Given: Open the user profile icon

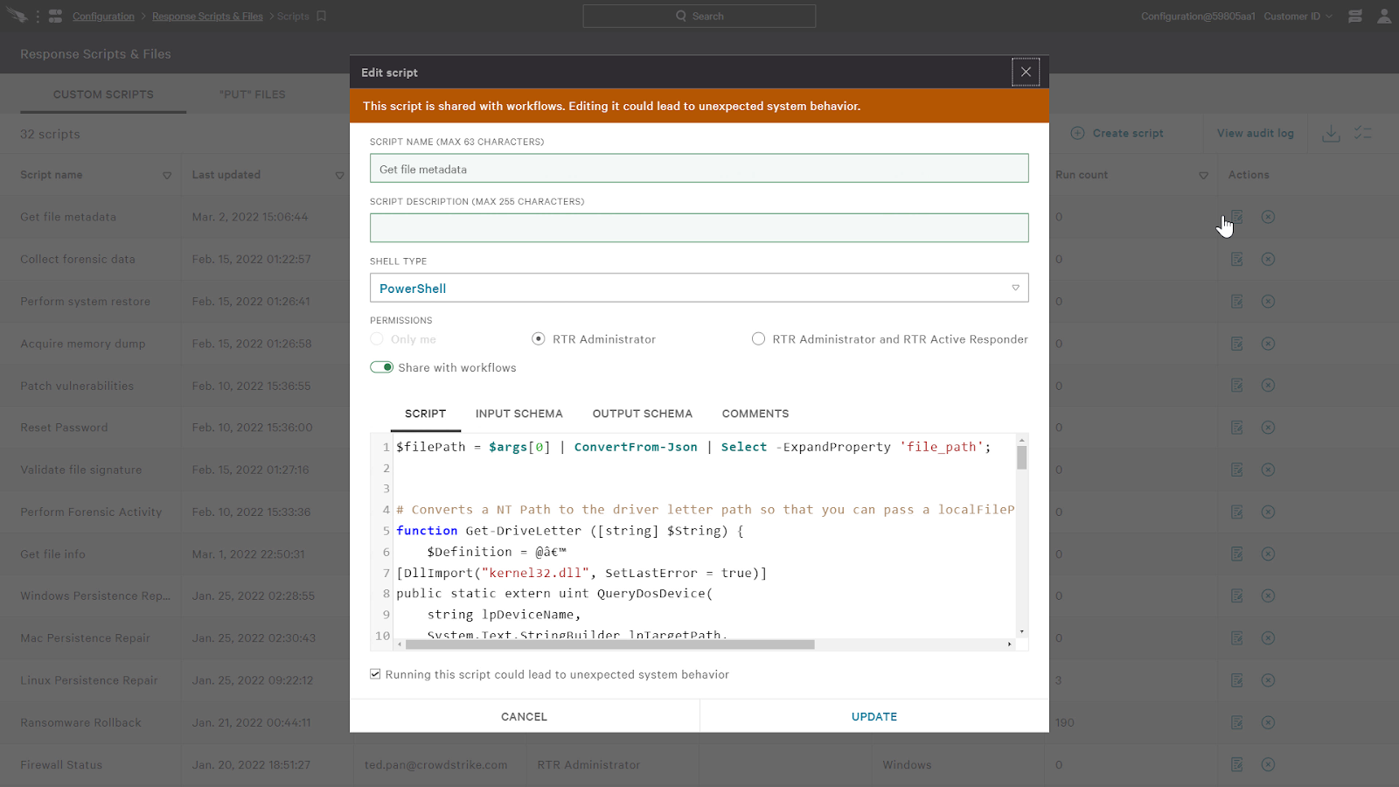Looking at the screenshot, I should (x=1384, y=16).
